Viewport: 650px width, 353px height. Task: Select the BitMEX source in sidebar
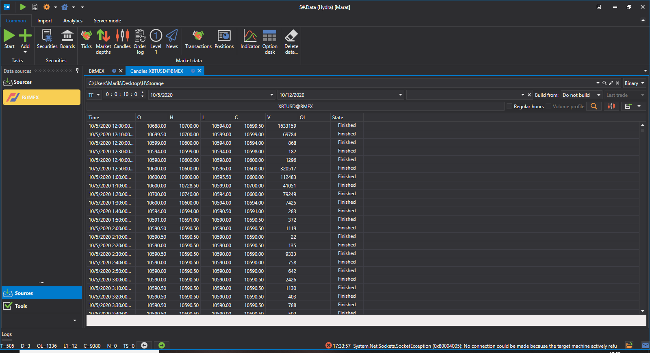coord(41,97)
